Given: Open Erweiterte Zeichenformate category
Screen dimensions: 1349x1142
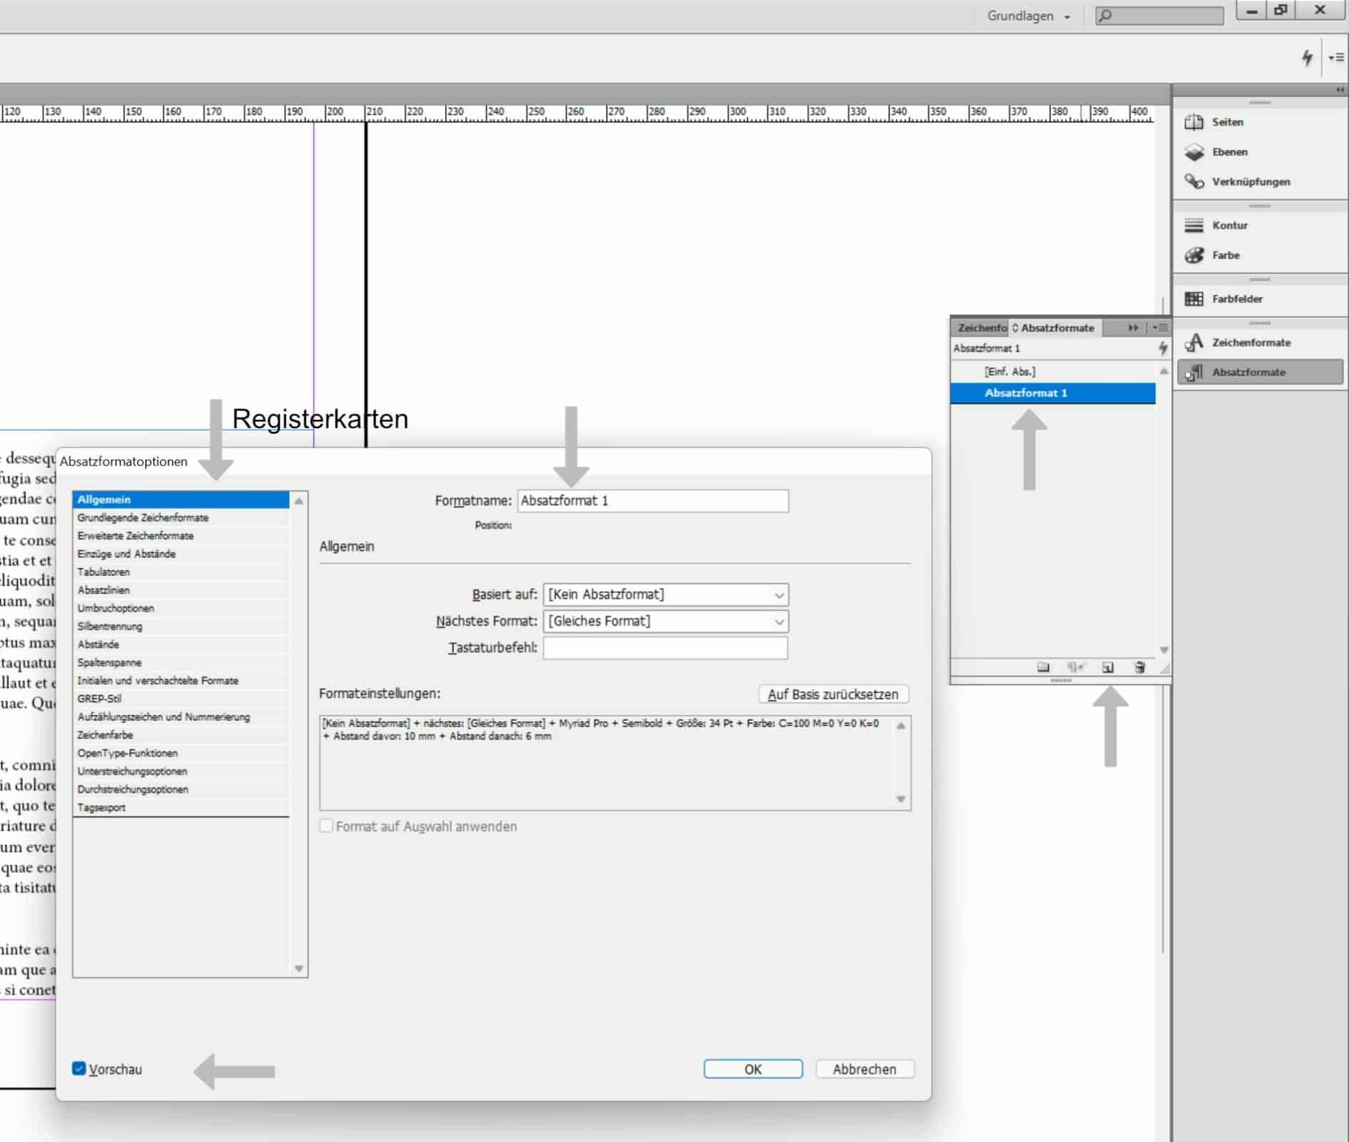Looking at the screenshot, I should tap(181, 535).
